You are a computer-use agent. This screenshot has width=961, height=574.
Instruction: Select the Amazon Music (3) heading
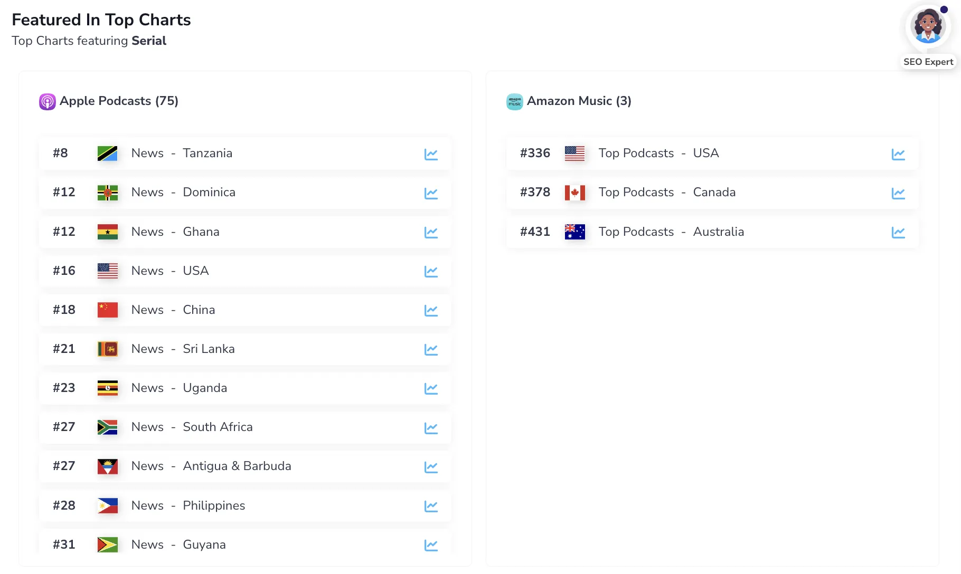pos(579,101)
